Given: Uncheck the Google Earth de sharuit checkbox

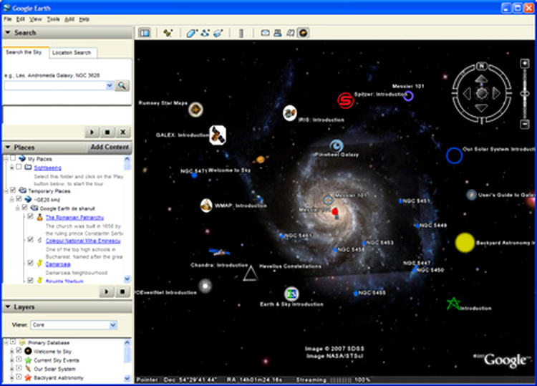Looking at the screenshot, I should coord(24,208).
